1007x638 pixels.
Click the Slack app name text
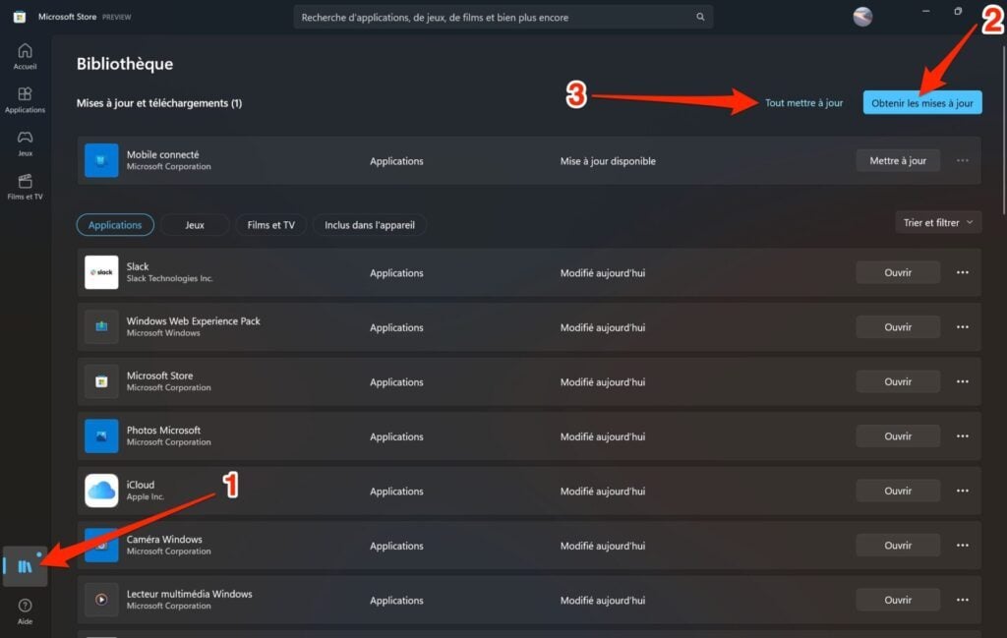[138, 266]
